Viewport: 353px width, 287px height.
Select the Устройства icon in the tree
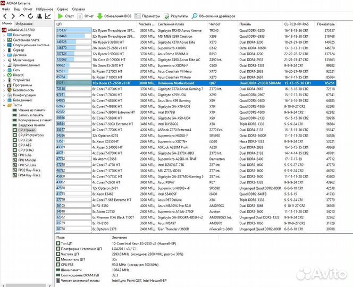coord(10,80)
